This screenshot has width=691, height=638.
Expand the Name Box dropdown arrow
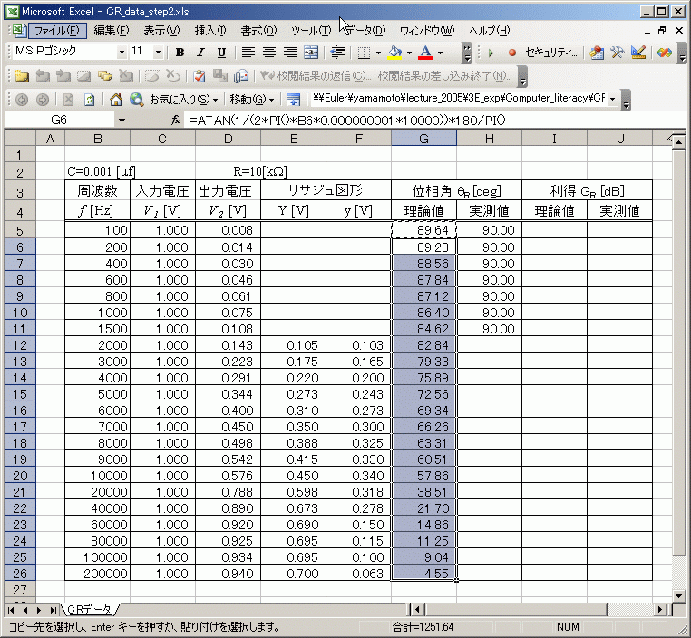(122, 121)
